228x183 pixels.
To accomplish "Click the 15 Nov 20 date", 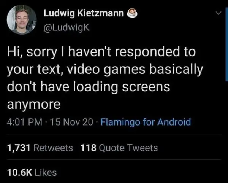I will 71,122.
